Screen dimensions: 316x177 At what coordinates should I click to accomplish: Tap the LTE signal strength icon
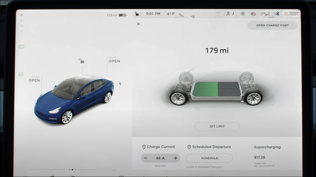pyautogui.click(x=265, y=14)
